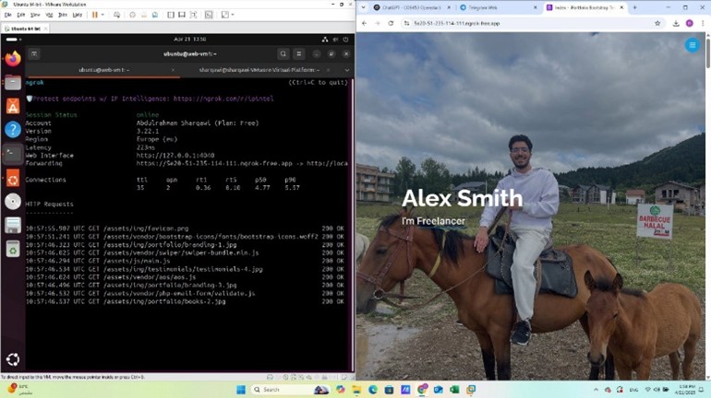Open the Chrome downloads icon

click(677, 23)
